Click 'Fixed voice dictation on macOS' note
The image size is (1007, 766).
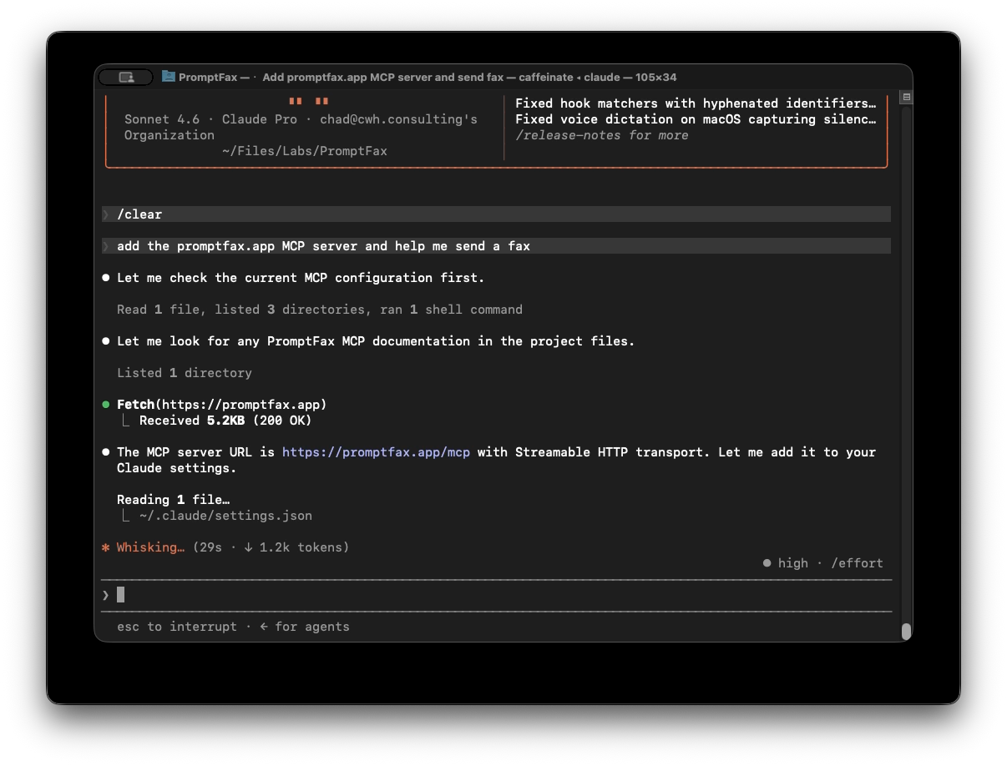[x=696, y=119]
